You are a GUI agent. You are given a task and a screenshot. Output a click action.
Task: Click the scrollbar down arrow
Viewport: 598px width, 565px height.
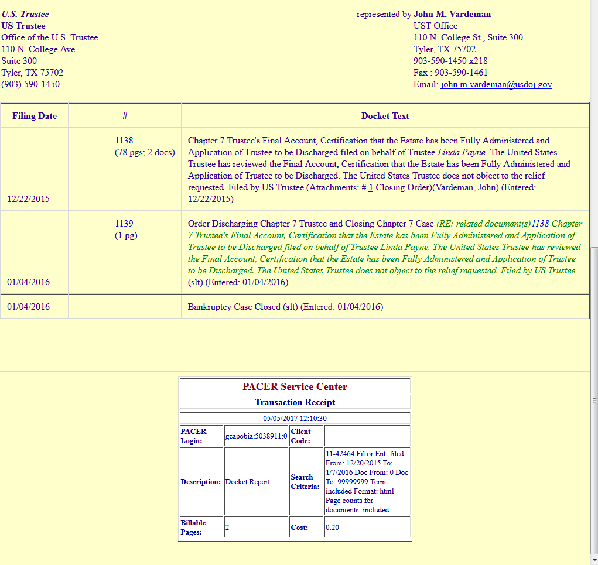594,561
